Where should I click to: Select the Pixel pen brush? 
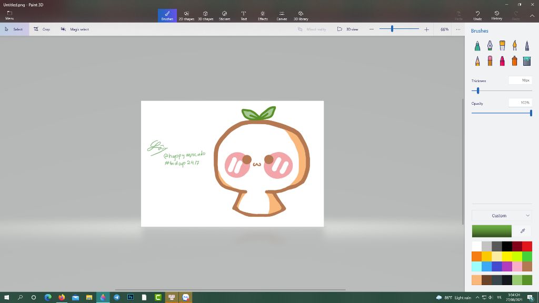[x=527, y=46]
